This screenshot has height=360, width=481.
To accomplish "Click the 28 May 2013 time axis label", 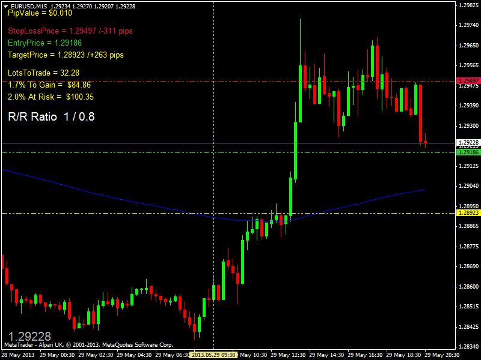I will (18, 355).
